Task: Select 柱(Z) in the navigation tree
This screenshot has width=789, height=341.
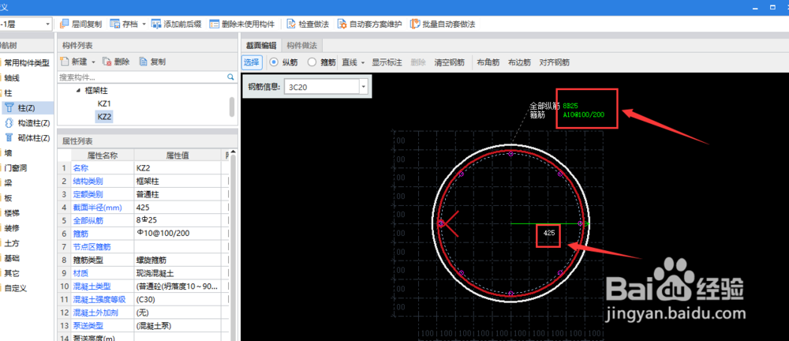Action: tap(28, 108)
